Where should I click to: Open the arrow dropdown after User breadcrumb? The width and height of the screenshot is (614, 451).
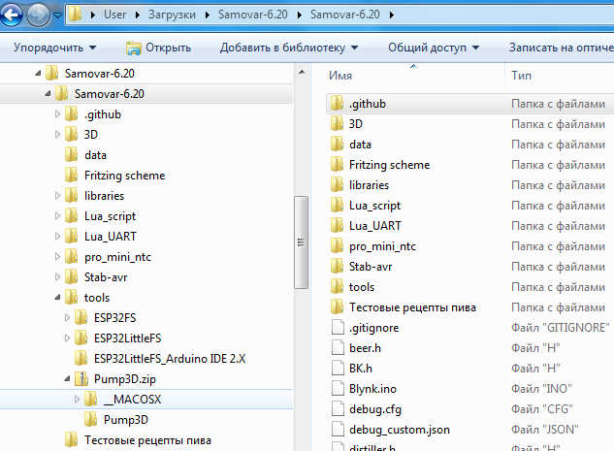138,15
